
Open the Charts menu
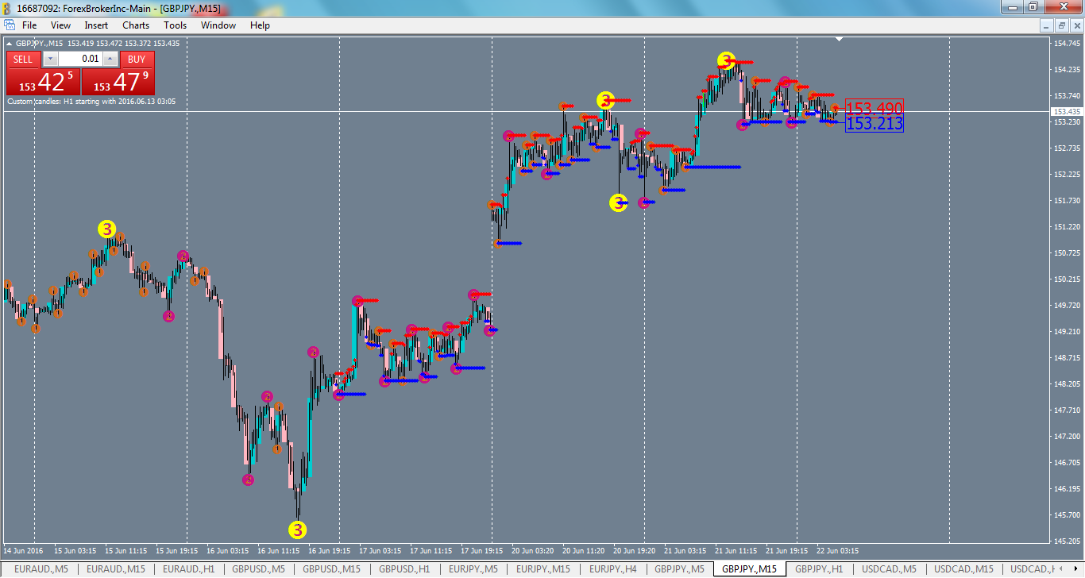(x=135, y=25)
